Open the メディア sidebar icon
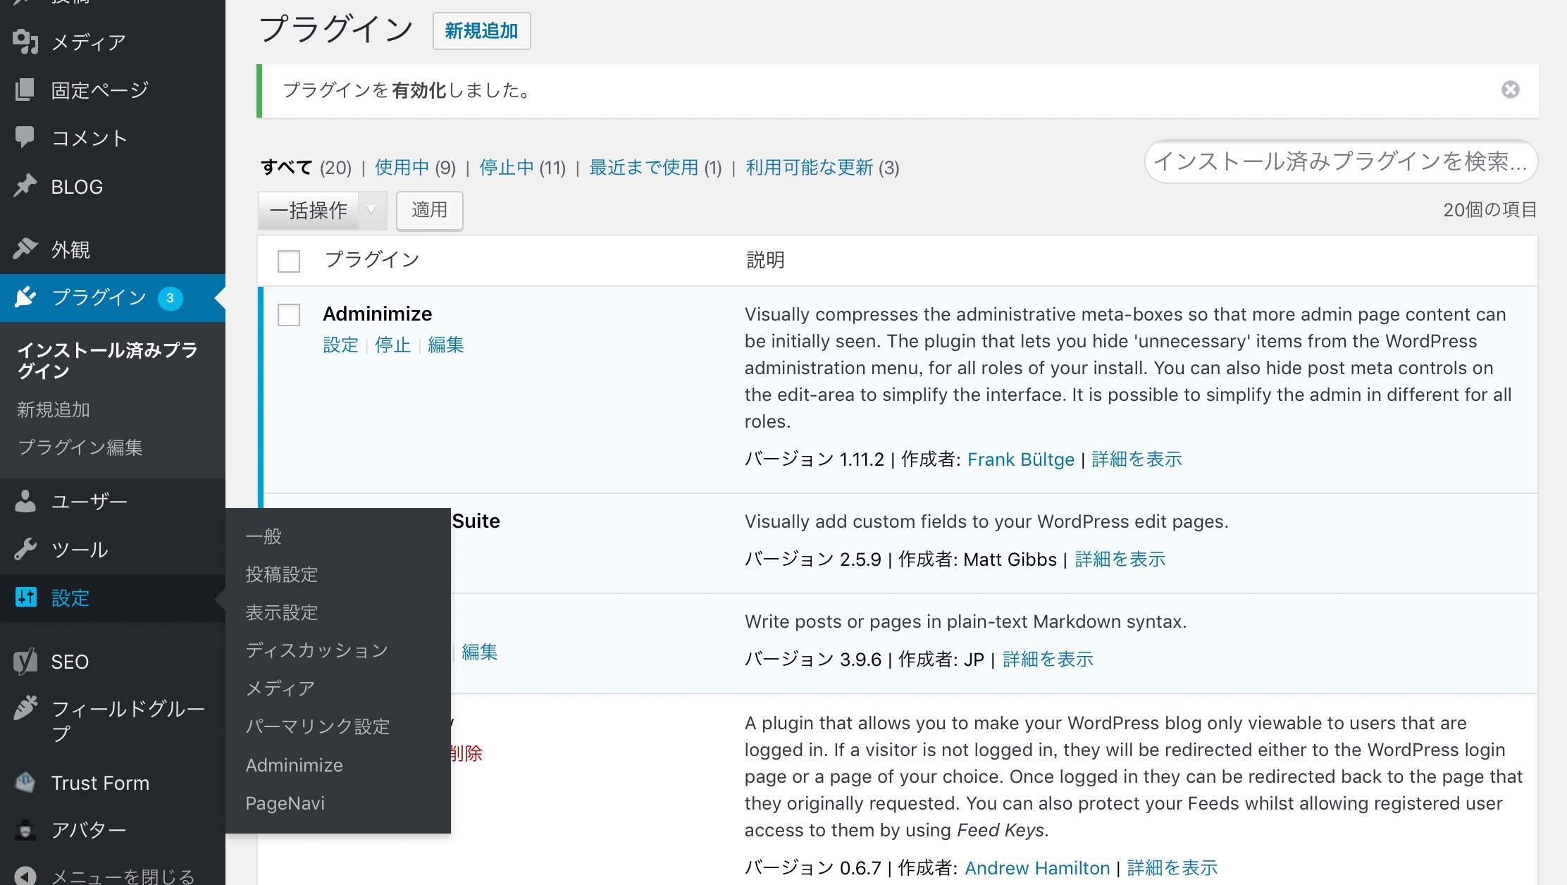 [x=25, y=42]
